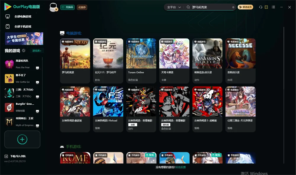Click the 奈斯启示录 game title
This screenshot has width=296, height=175.
point(234,72)
